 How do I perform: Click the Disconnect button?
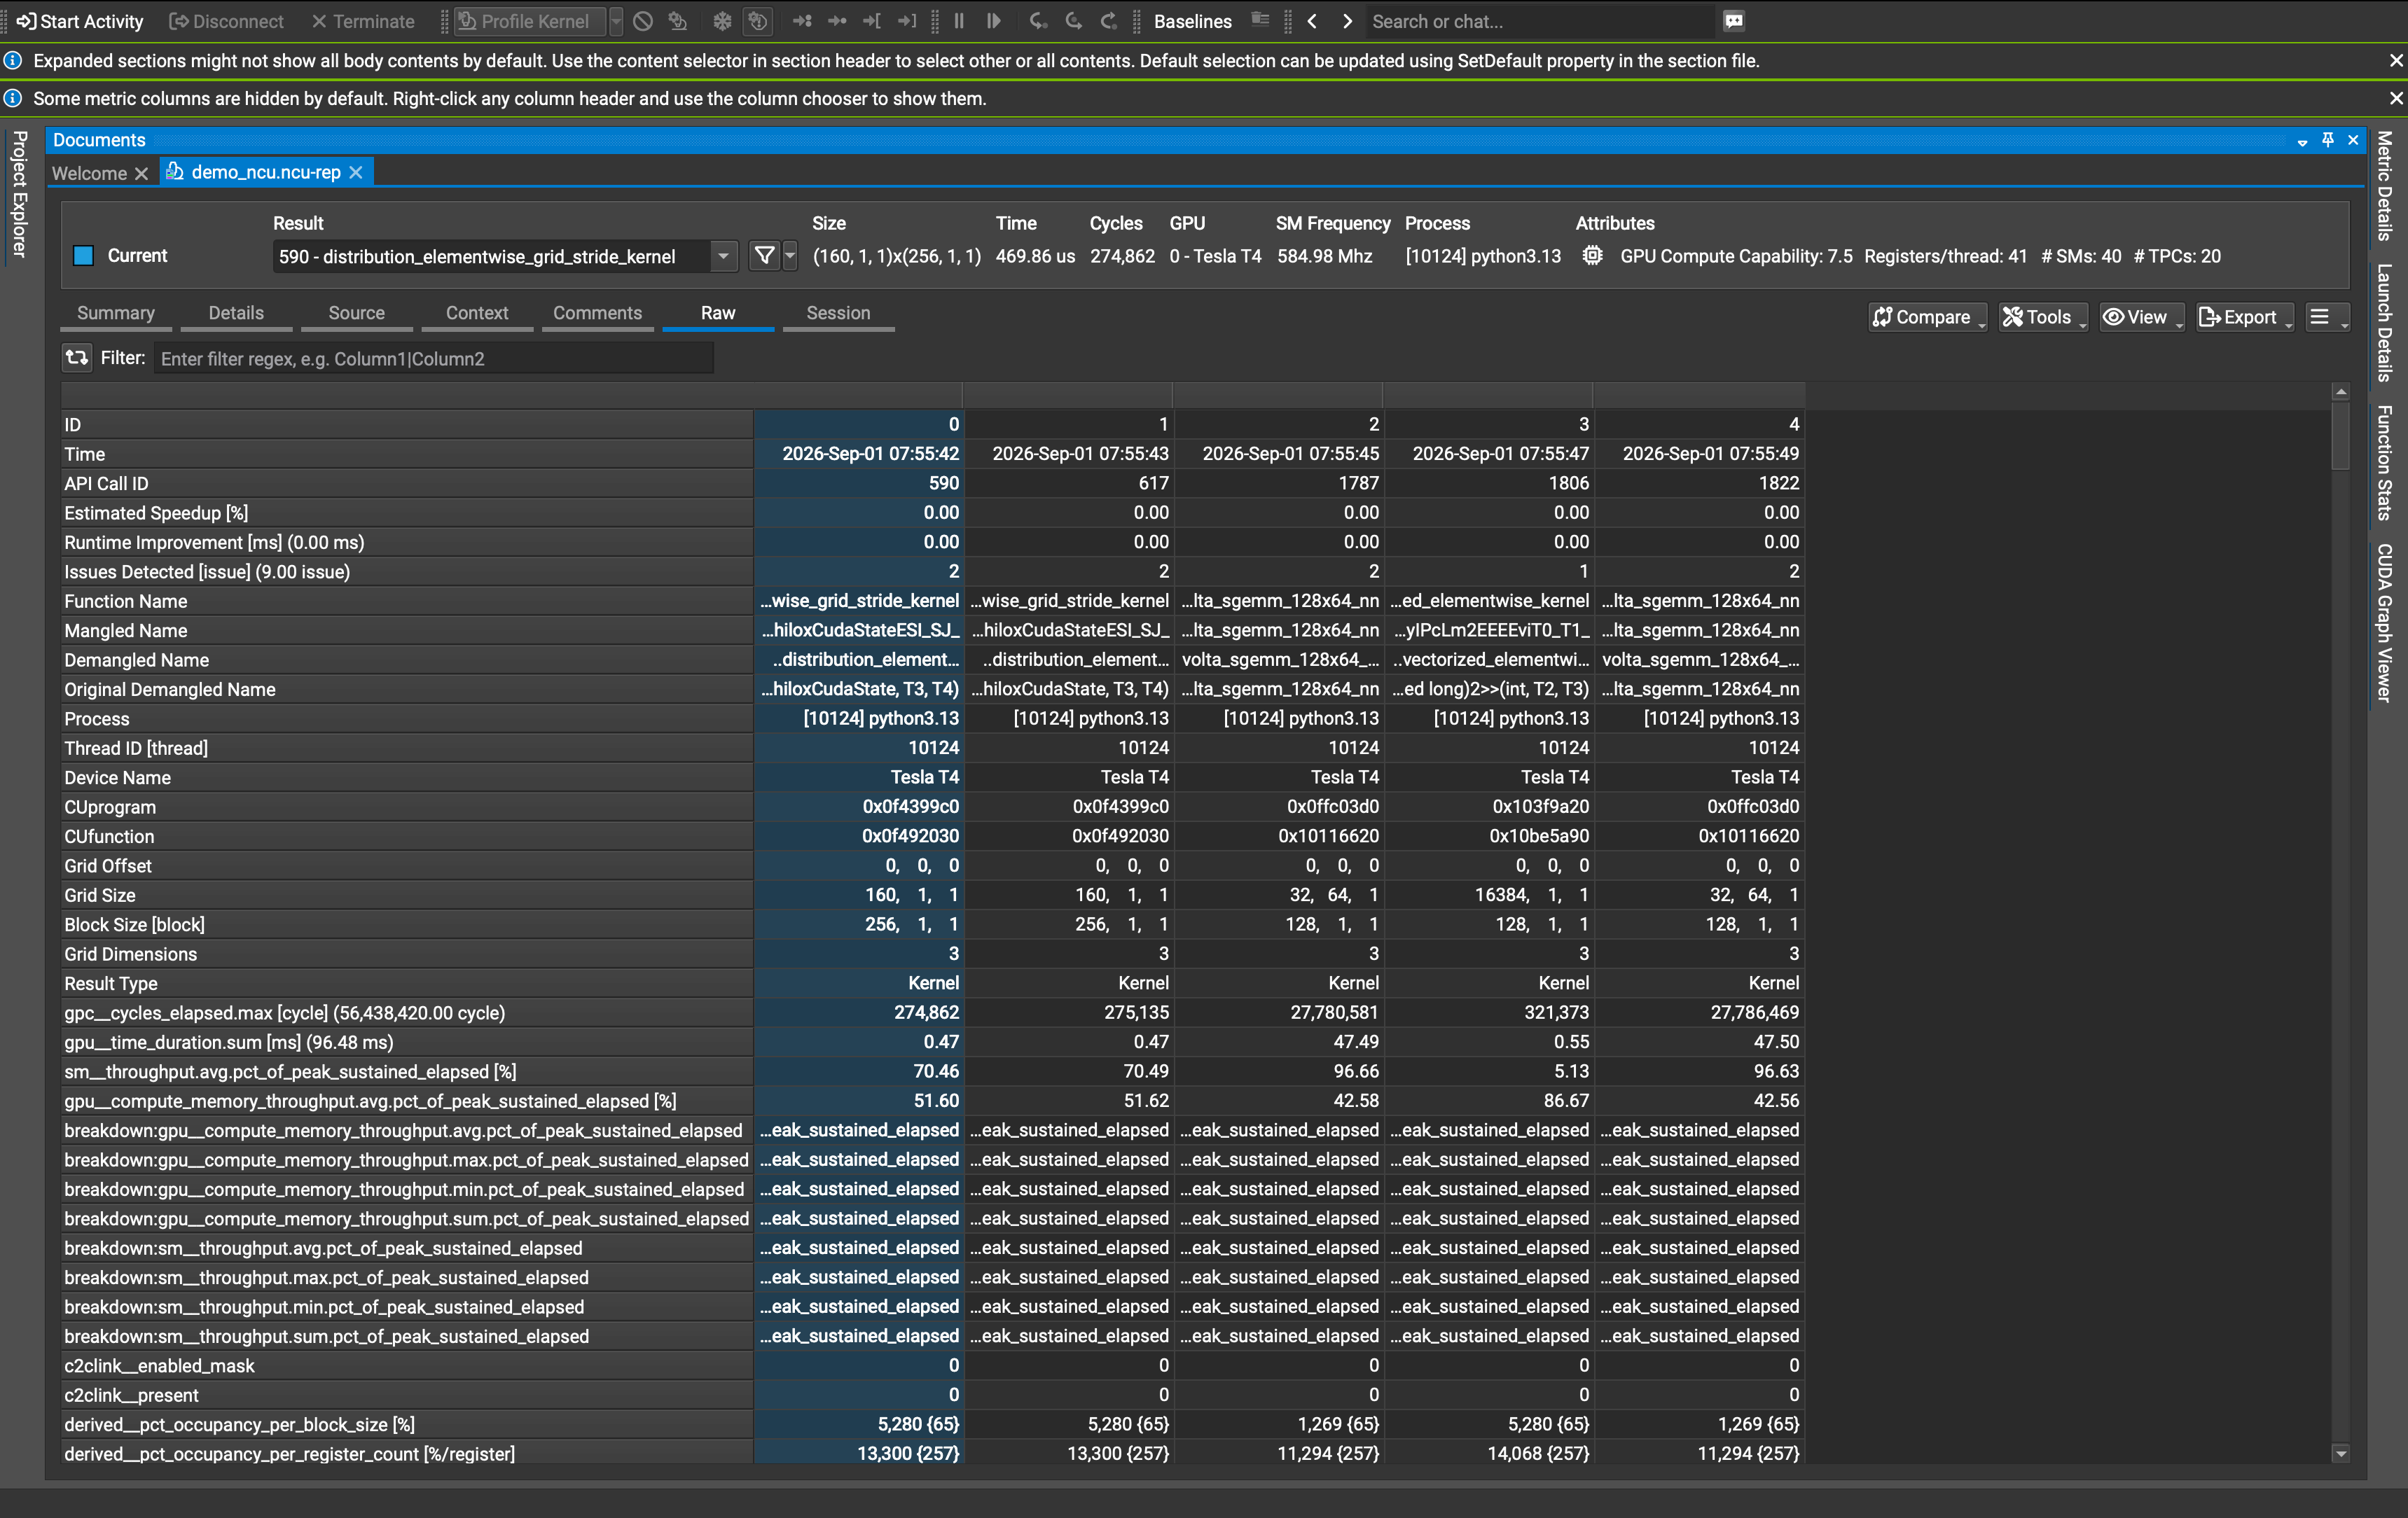coord(226,21)
